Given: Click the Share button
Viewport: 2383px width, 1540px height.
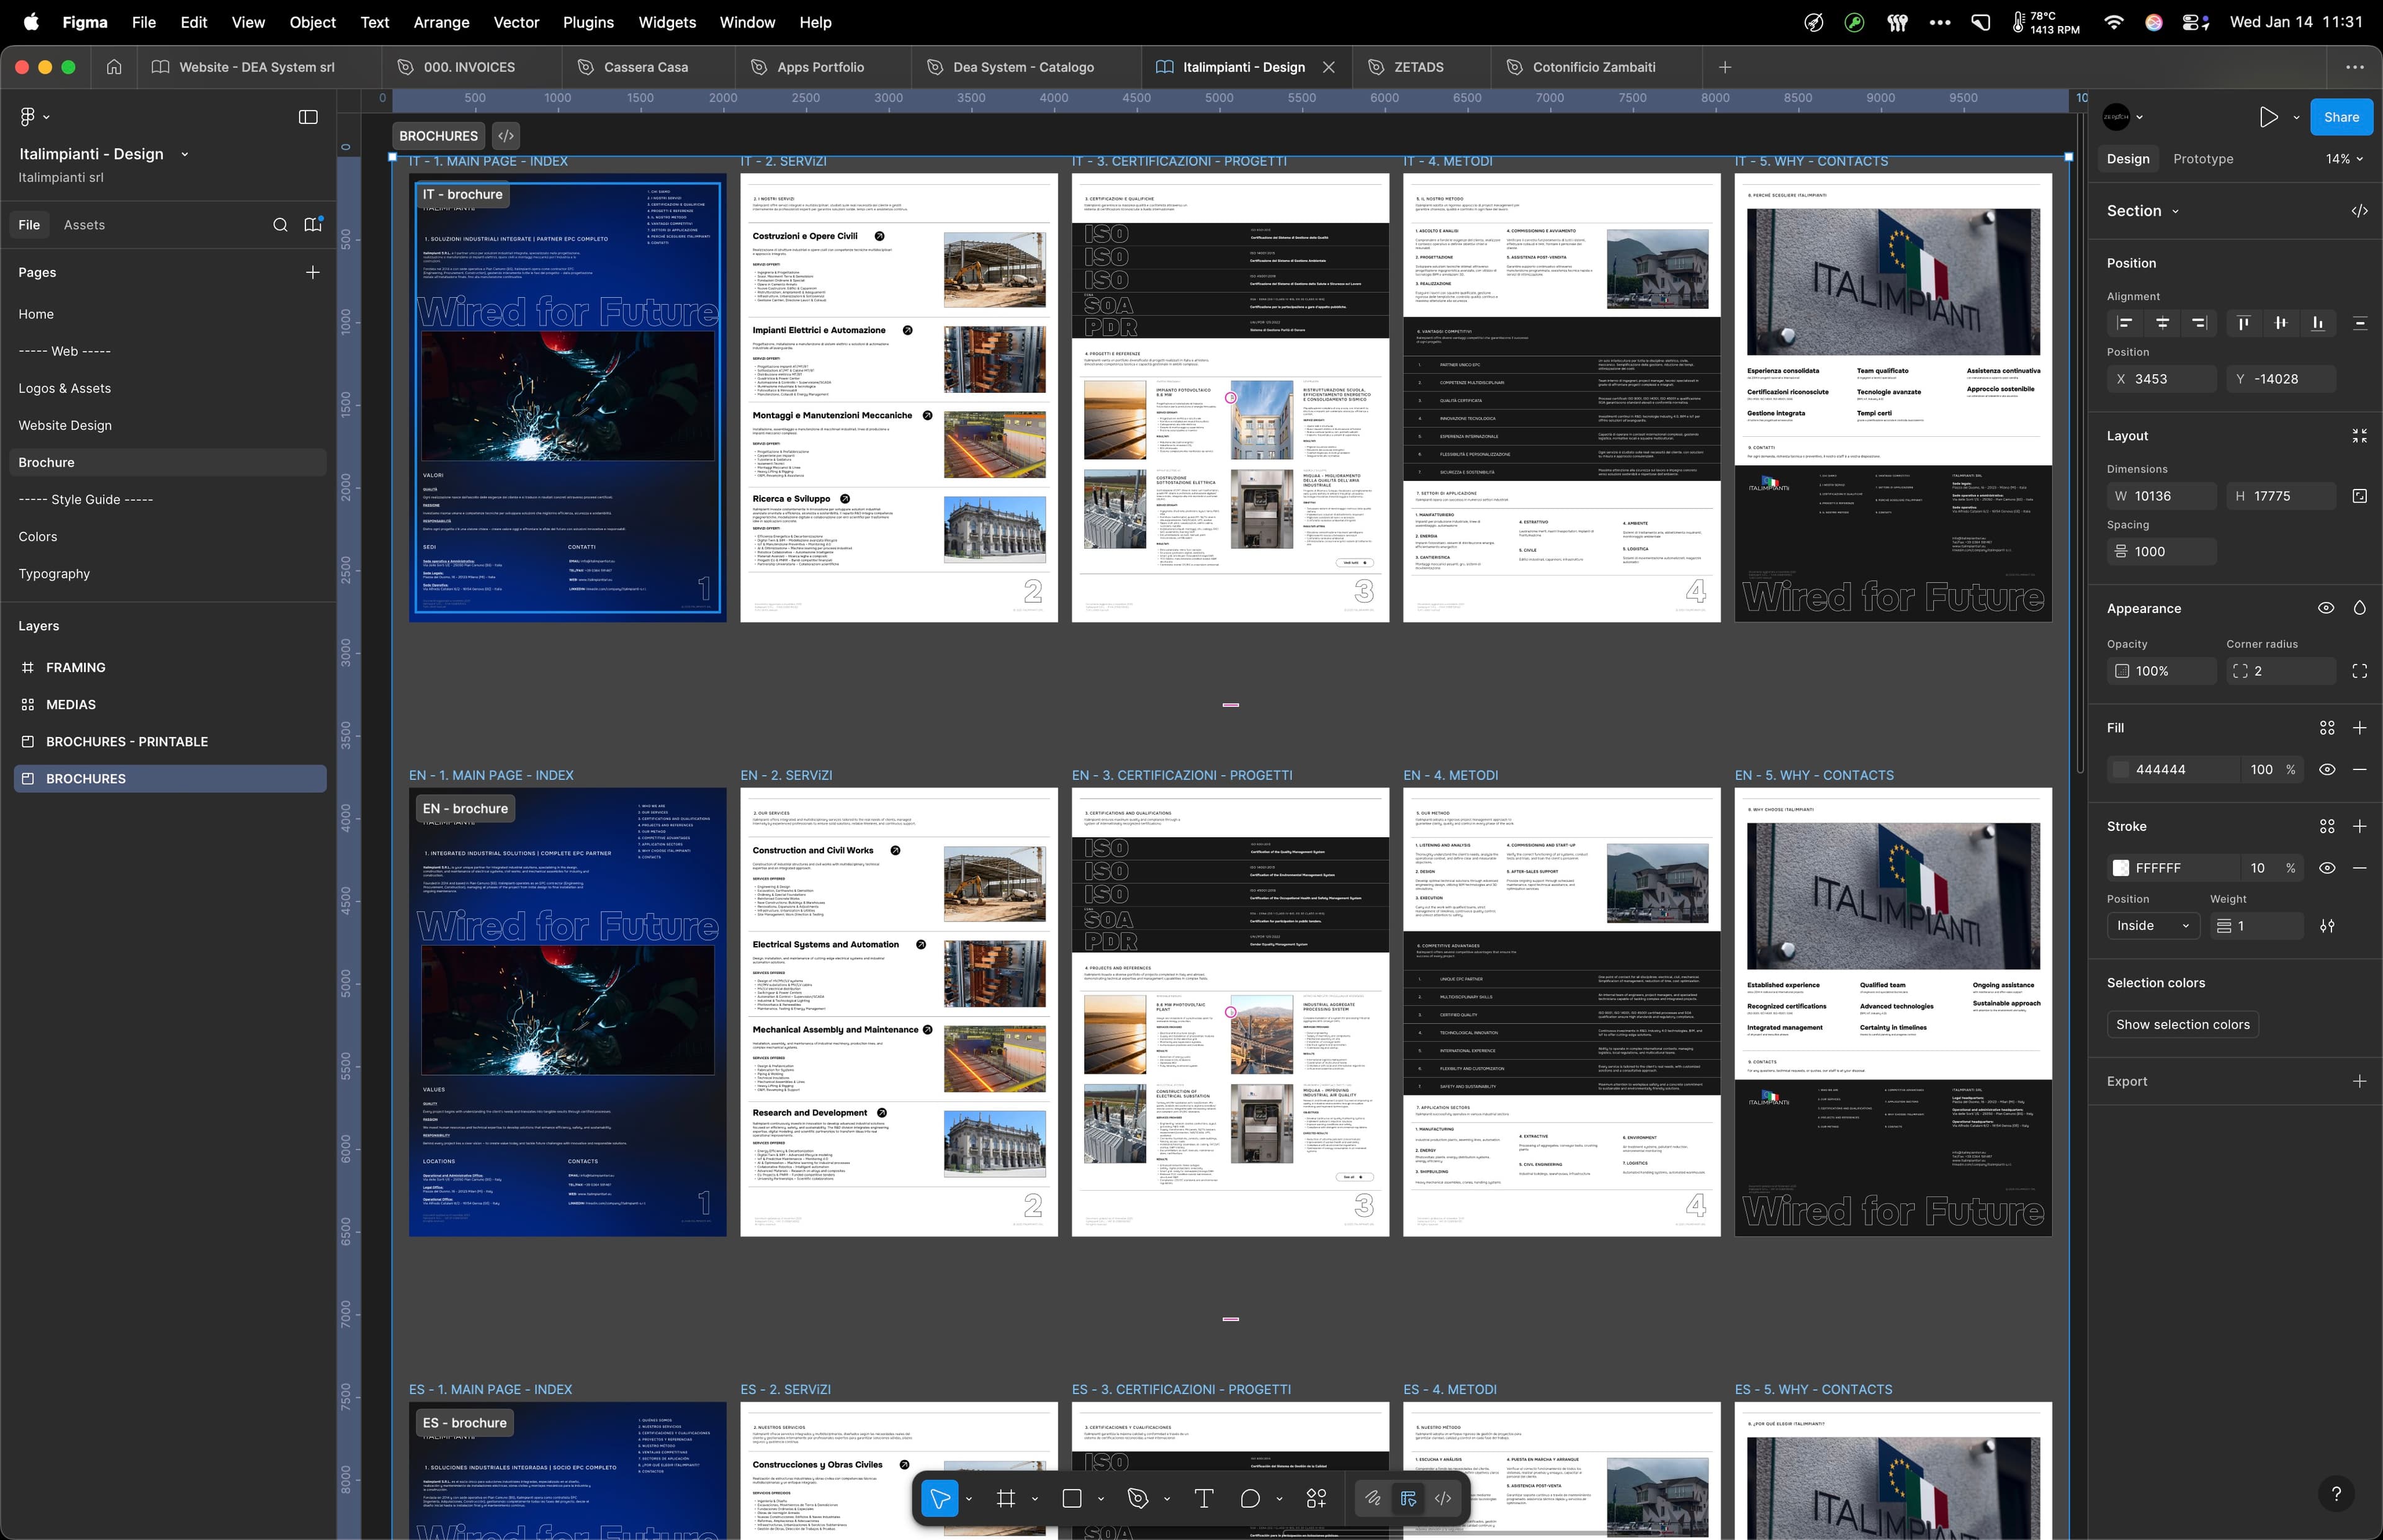Looking at the screenshot, I should click(x=2341, y=117).
